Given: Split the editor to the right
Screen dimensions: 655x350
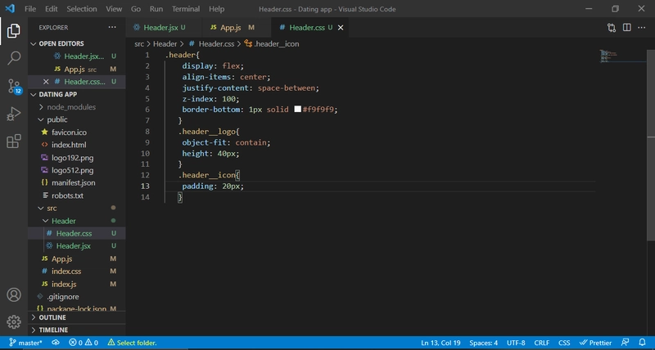Looking at the screenshot, I should (626, 28).
